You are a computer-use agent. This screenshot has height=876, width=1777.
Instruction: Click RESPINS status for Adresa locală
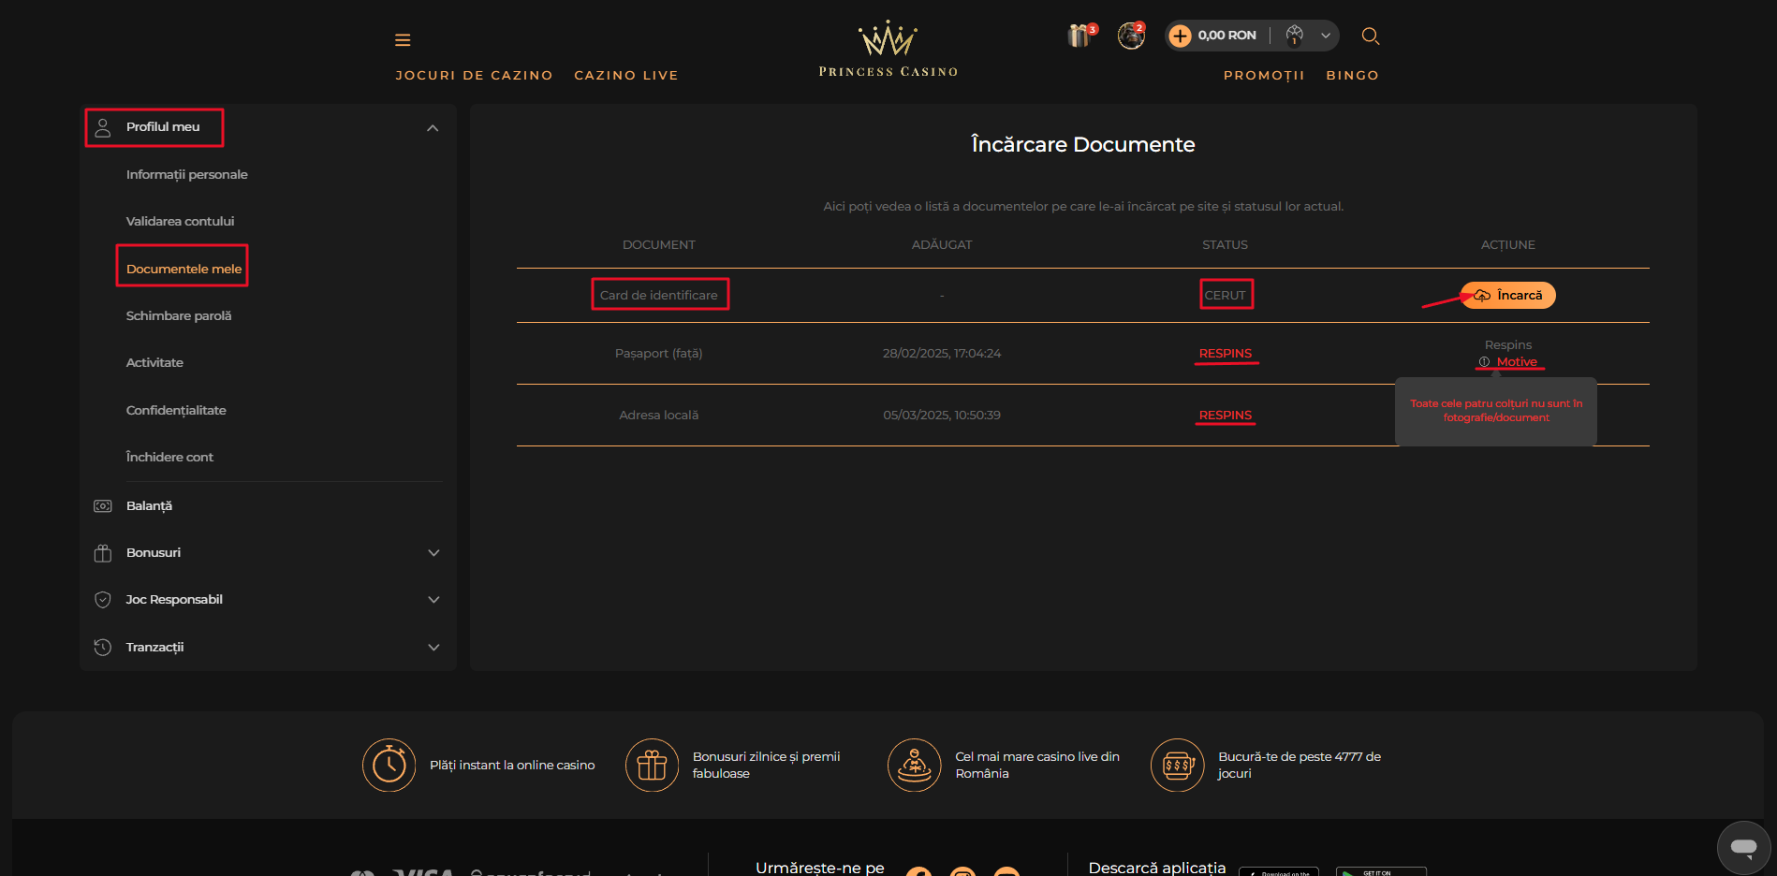pos(1225,416)
